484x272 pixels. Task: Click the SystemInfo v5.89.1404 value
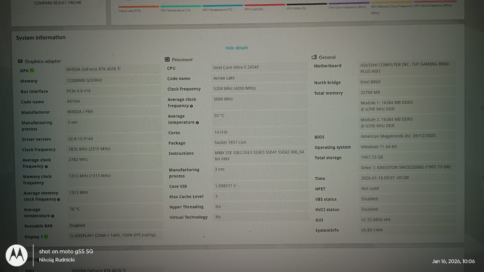(x=372, y=230)
